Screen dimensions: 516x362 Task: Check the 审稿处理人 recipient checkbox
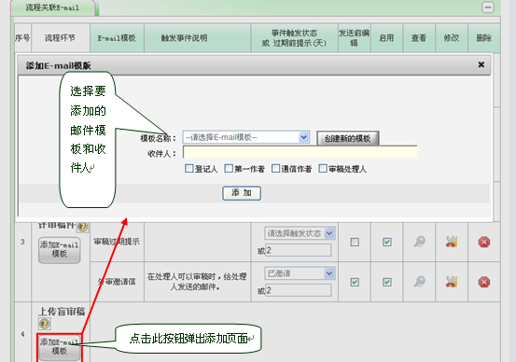tap(323, 169)
